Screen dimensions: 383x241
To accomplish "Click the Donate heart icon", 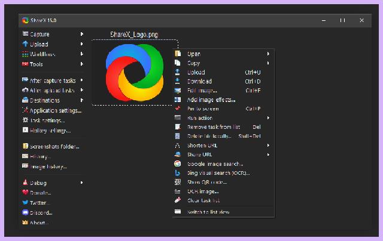I will [x=25, y=192].
